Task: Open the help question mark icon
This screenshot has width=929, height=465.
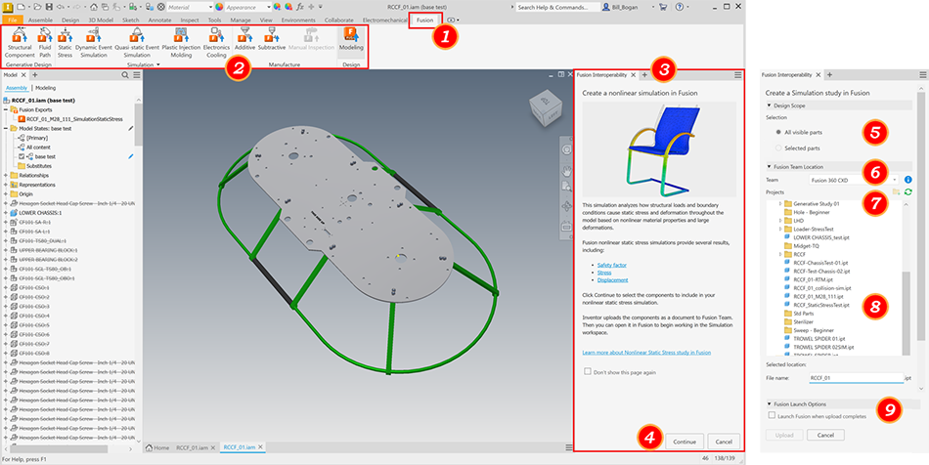Action: [x=679, y=7]
